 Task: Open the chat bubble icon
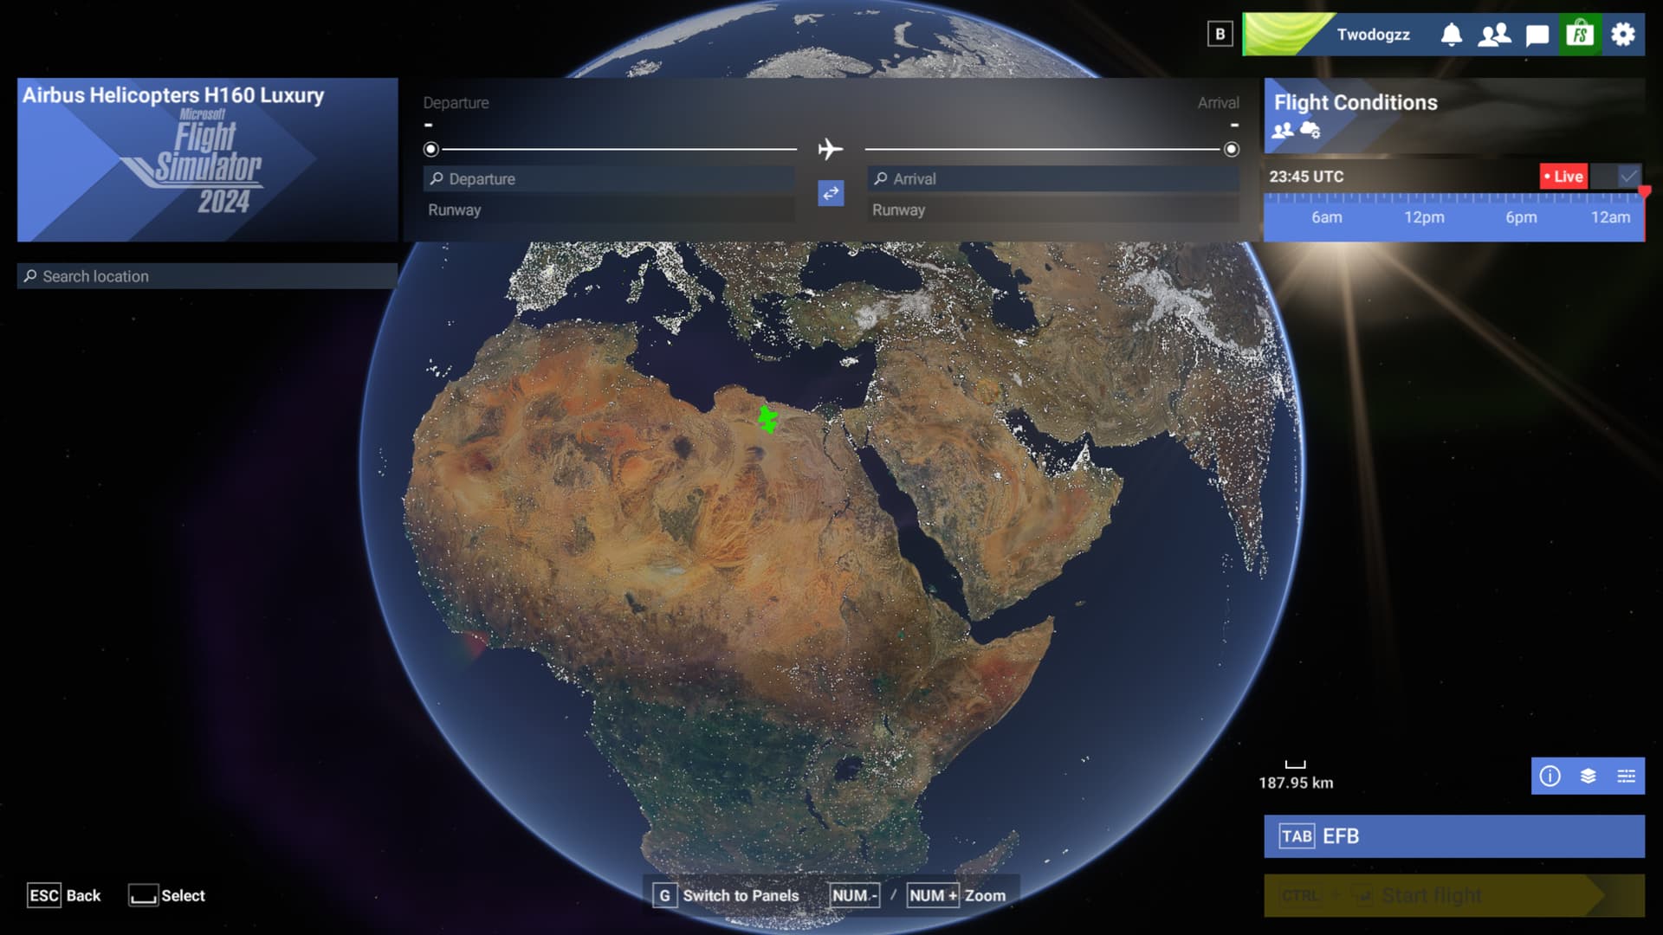click(x=1537, y=35)
